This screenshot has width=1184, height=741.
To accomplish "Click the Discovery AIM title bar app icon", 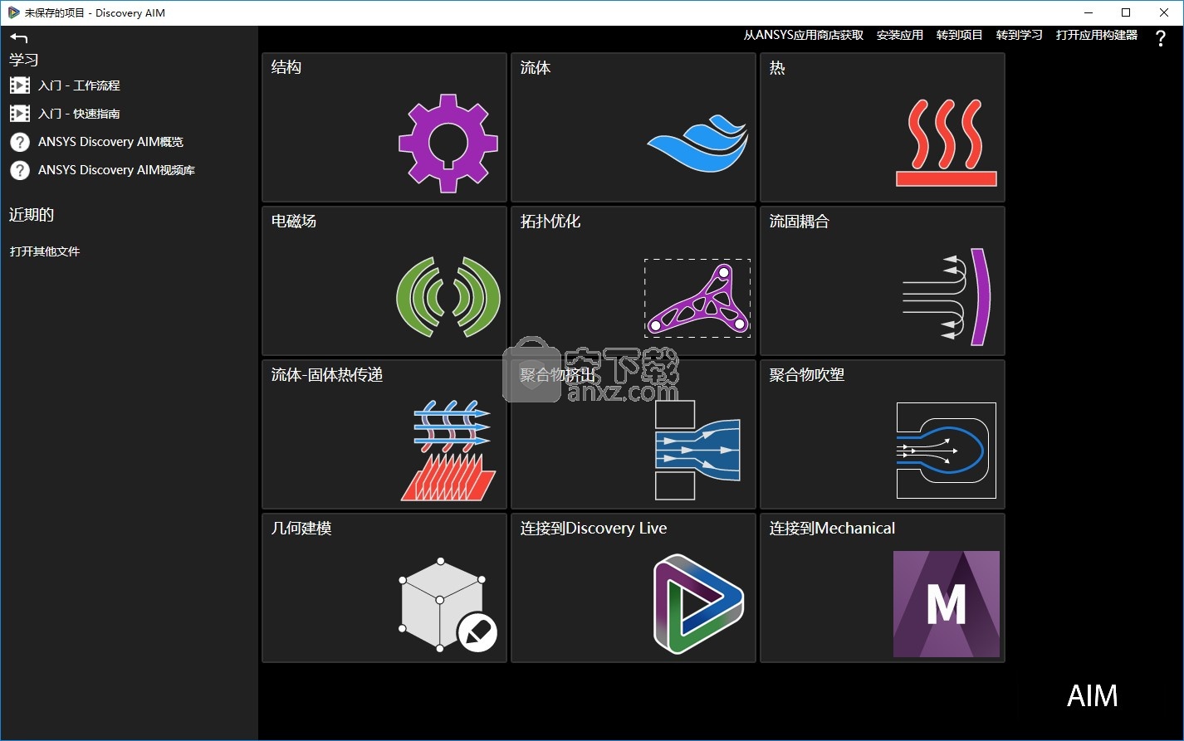I will pos(13,12).
